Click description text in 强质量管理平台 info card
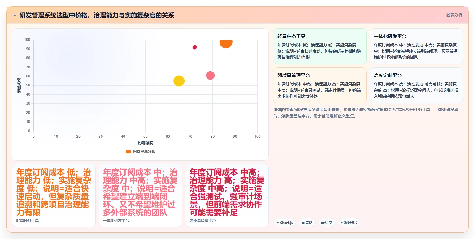The height and width of the screenshot is (239, 475). pos(320,90)
